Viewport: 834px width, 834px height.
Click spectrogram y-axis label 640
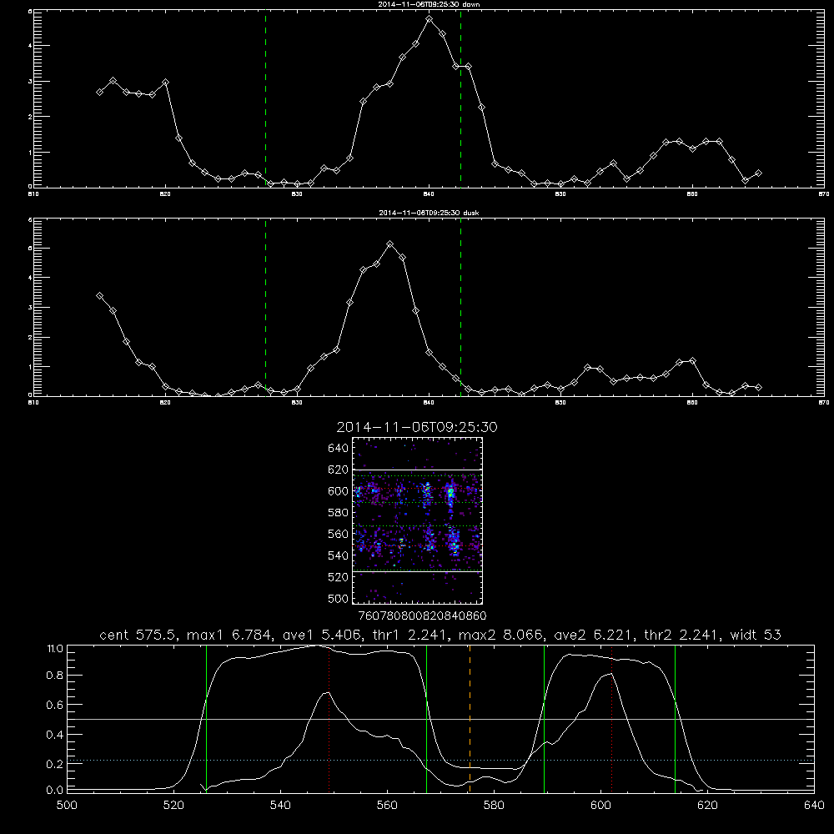coord(338,448)
